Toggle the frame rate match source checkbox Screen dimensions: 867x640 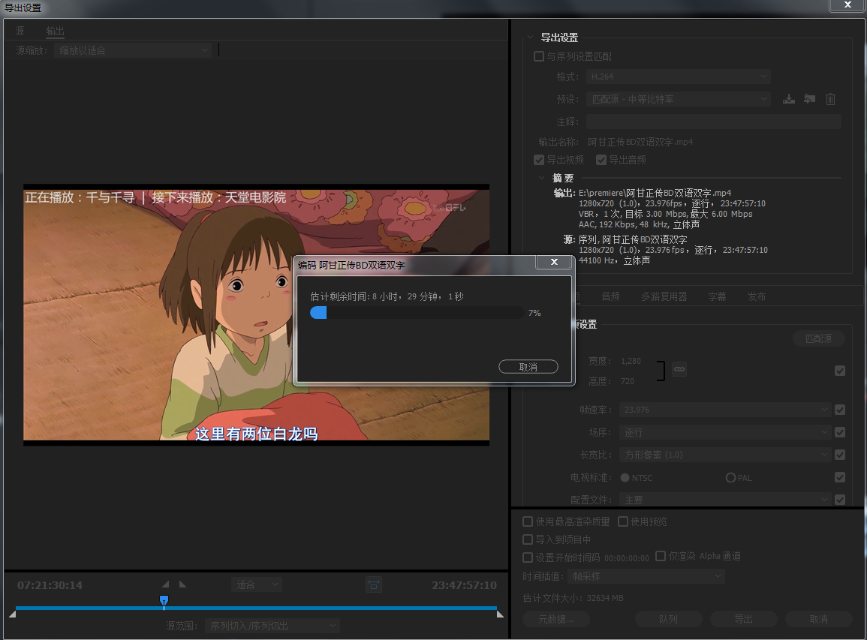[840, 410]
